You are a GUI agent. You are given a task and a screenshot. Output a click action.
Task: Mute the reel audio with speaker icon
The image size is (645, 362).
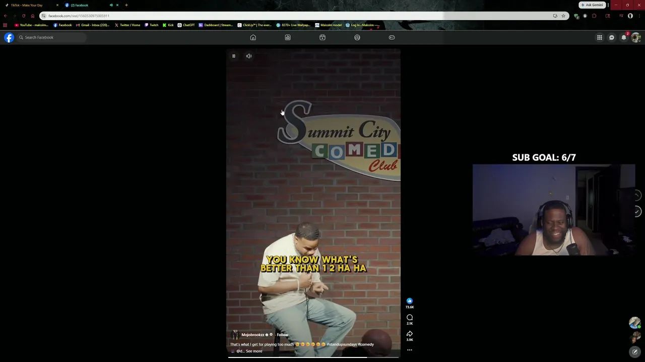click(x=249, y=56)
